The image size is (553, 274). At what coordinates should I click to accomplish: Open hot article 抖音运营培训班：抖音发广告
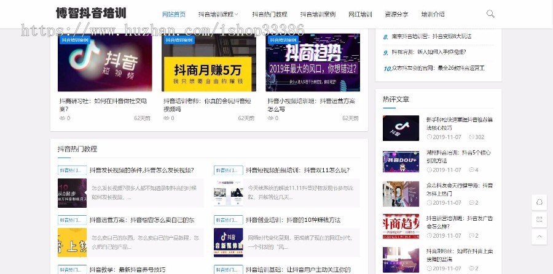click(x=460, y=223)
